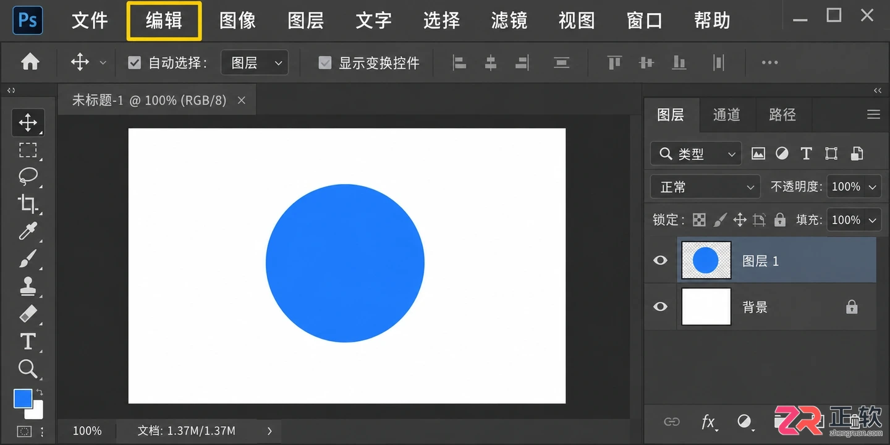Image resolution: width=890 pixels, height=445 pixels.
Task: Toggle lock transparent pixels
Action: point(699,219)
